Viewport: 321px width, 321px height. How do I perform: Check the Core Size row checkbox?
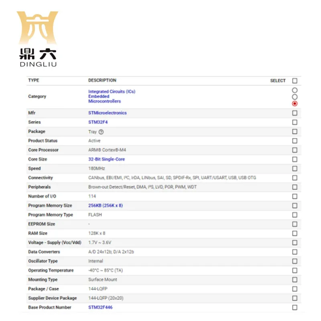(x=295, y=159)
